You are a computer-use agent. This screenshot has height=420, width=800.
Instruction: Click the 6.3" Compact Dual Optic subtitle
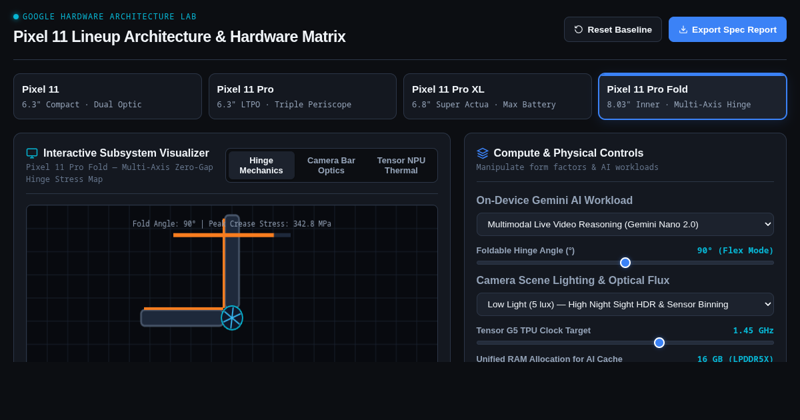(x=82, y=105)
